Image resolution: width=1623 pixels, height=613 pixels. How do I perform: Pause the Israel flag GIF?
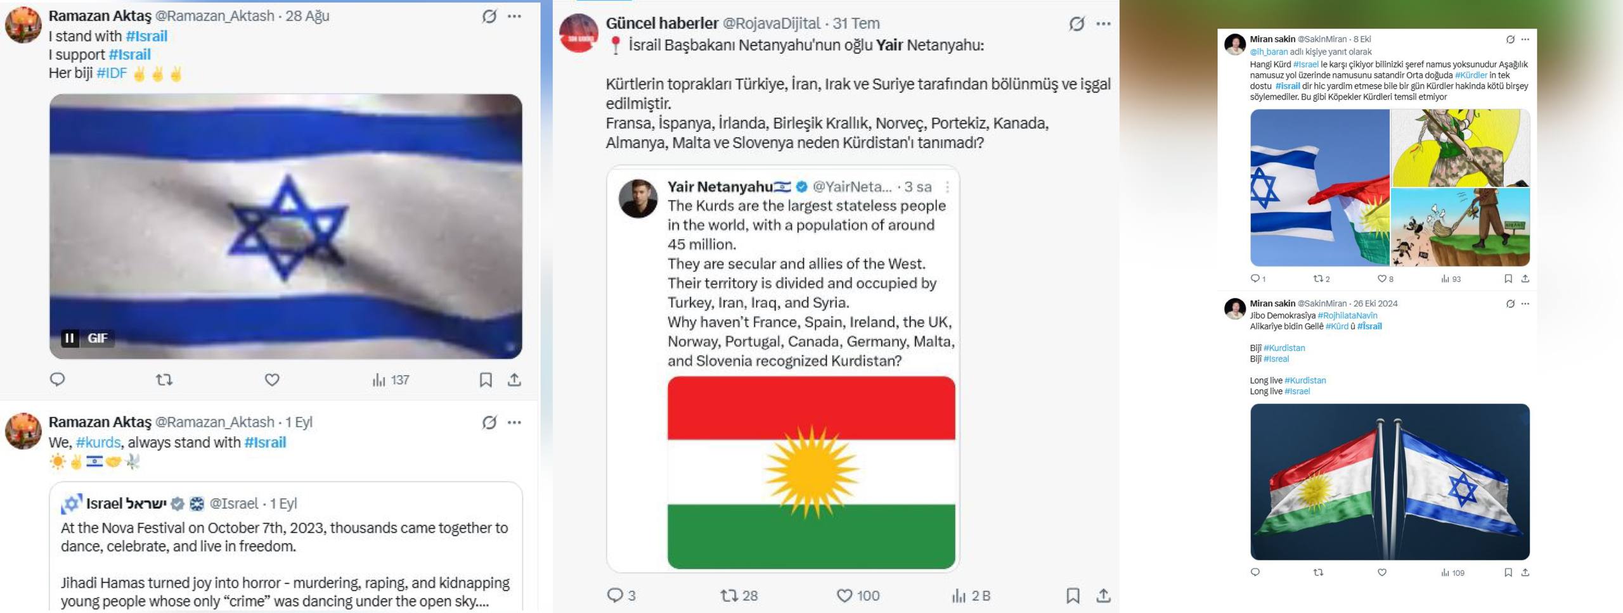tap(69, 338)
